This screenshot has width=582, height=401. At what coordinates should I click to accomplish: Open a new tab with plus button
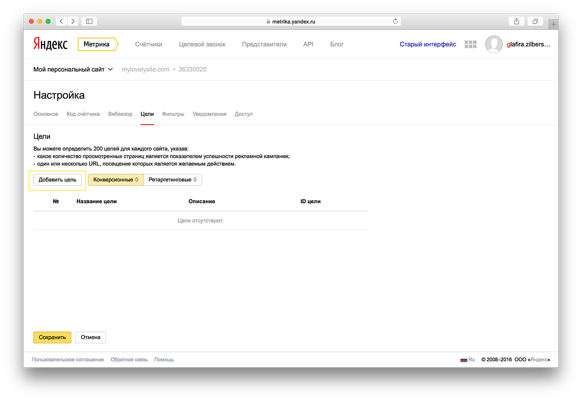tap(553, 24)
